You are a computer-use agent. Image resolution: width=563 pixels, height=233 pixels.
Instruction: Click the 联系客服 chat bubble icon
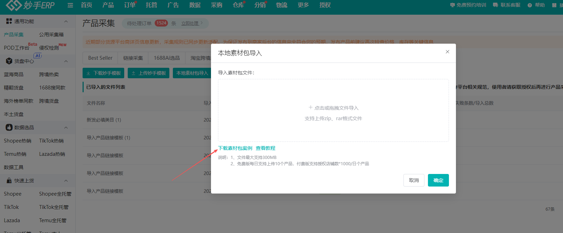tap(495, 5)
